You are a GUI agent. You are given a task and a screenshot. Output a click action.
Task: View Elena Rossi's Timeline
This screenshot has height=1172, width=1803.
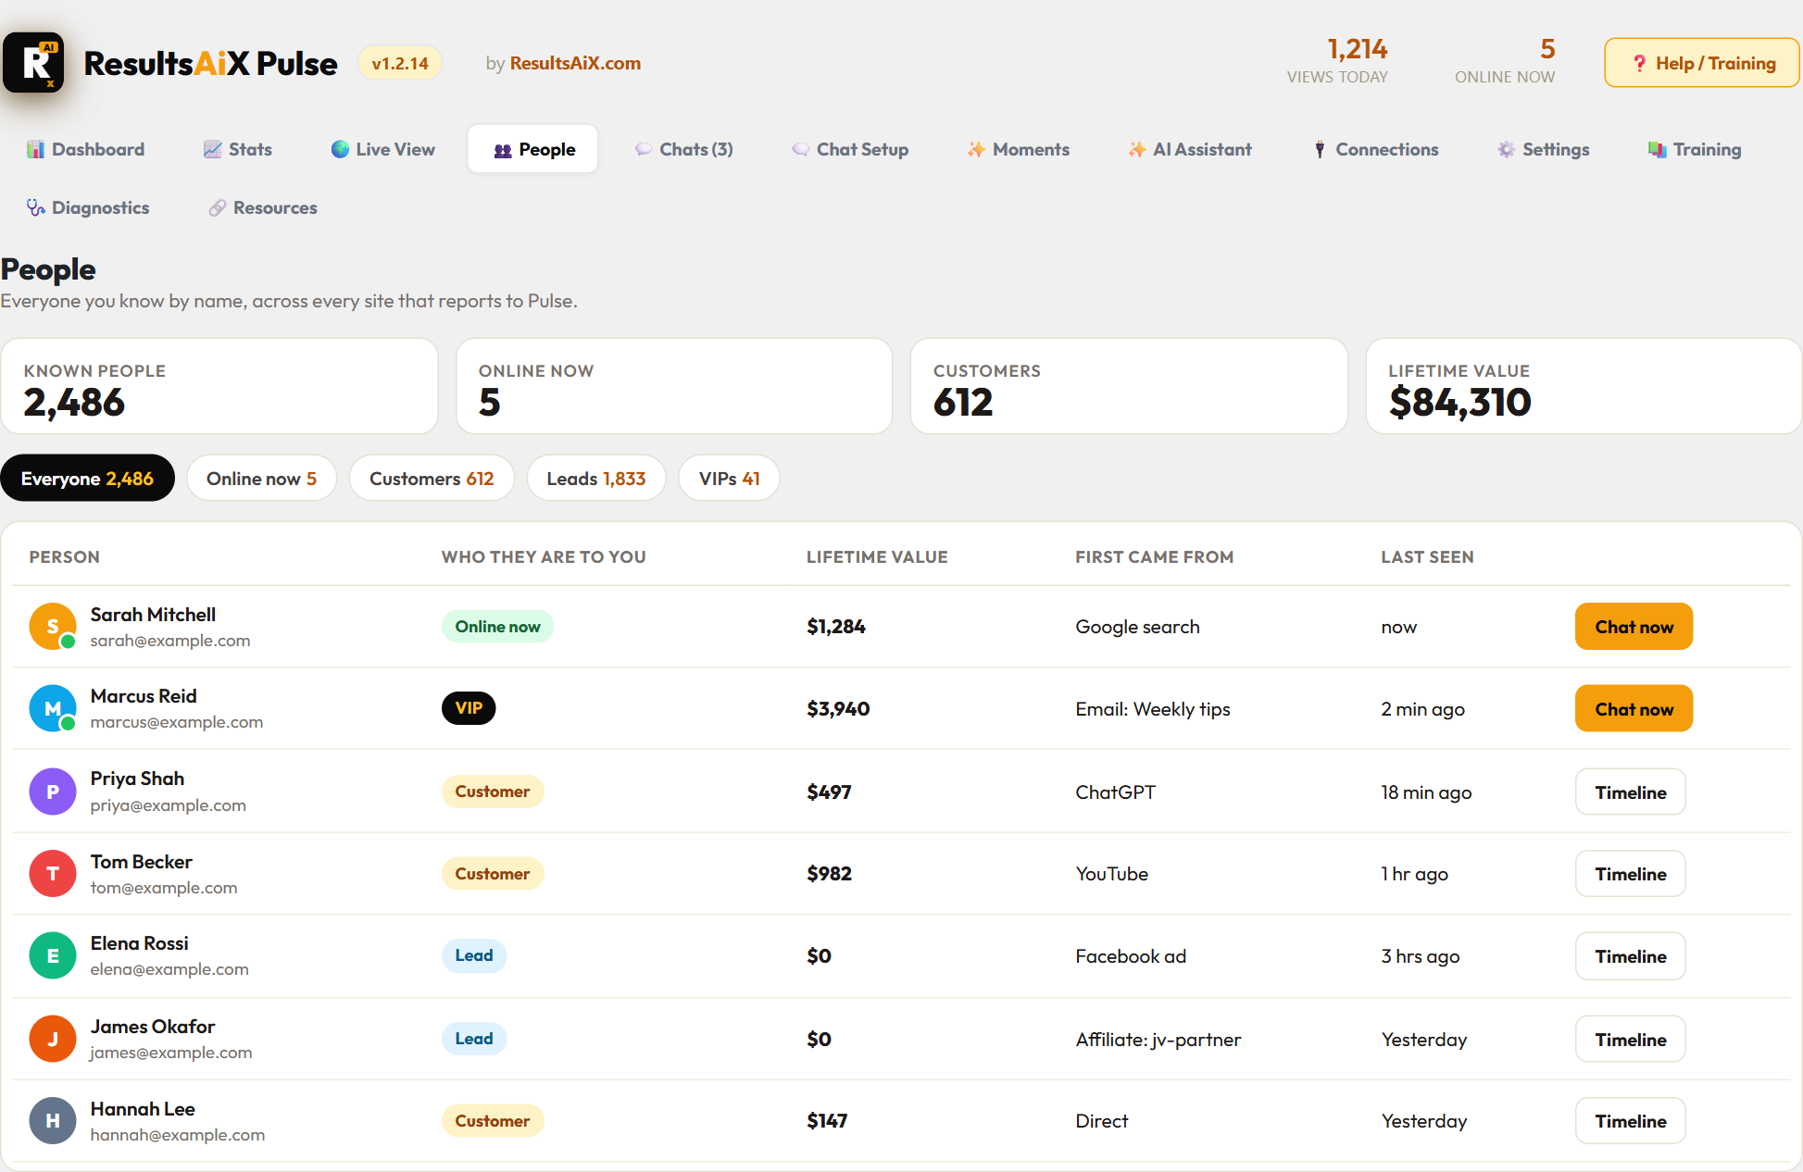point(1630,956)
